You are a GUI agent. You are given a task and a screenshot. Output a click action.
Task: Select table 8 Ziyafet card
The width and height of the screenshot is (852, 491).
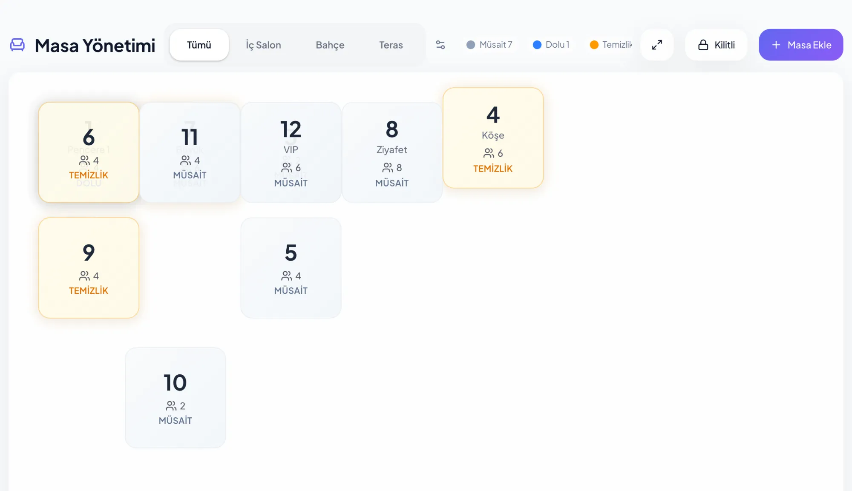point(392,152)
